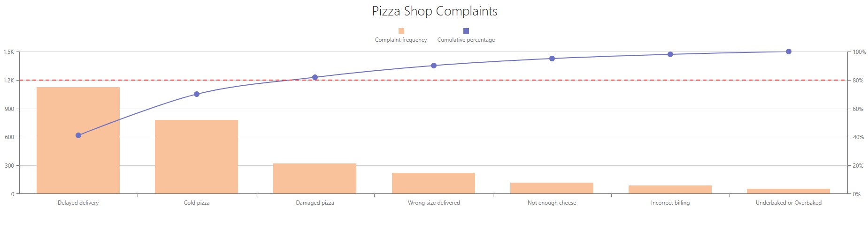Screen dimensions: 868x229
Task: Click the Wrong size delivered line point
Action: coord(434,66)
